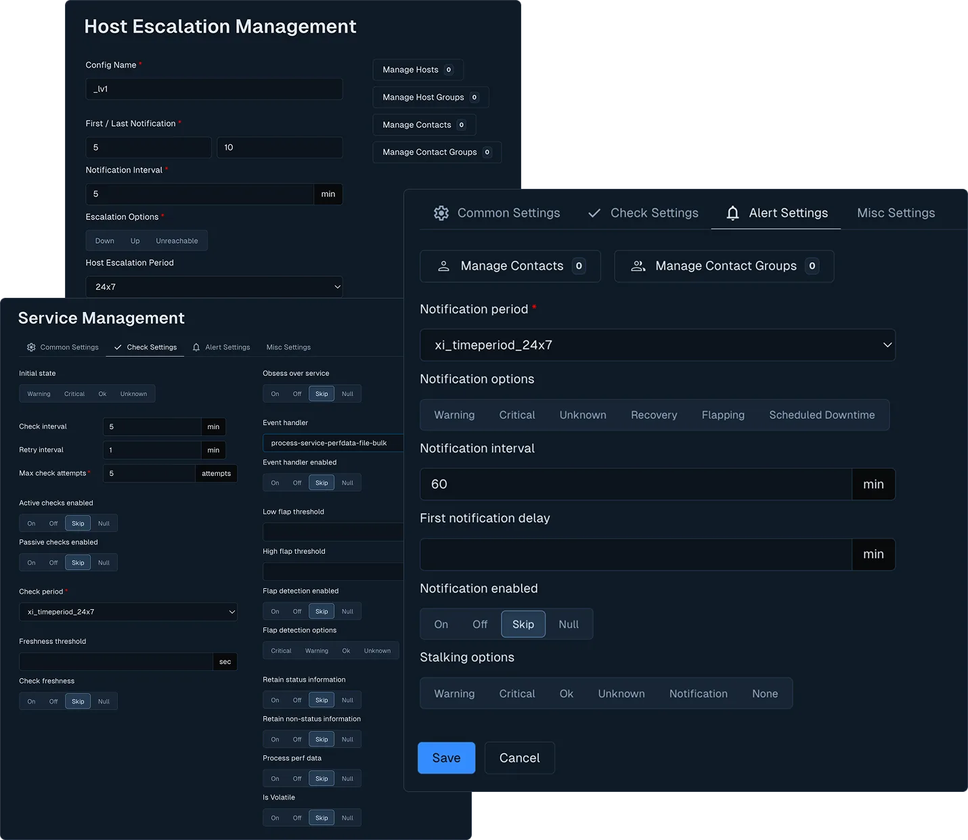Open Manage Contact Groups in Alert Settings
Image resolution: width=968 pixels, height=840 pixels.
724,266
